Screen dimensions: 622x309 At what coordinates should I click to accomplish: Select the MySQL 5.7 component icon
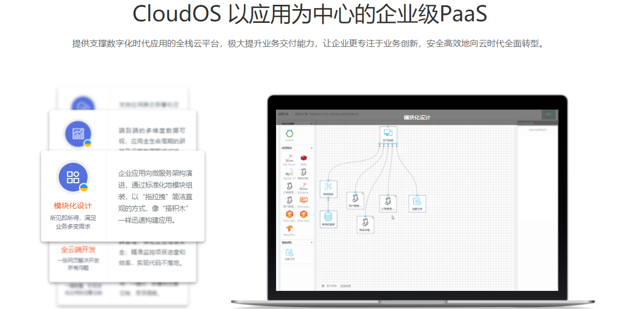click(x=289, y=172)
